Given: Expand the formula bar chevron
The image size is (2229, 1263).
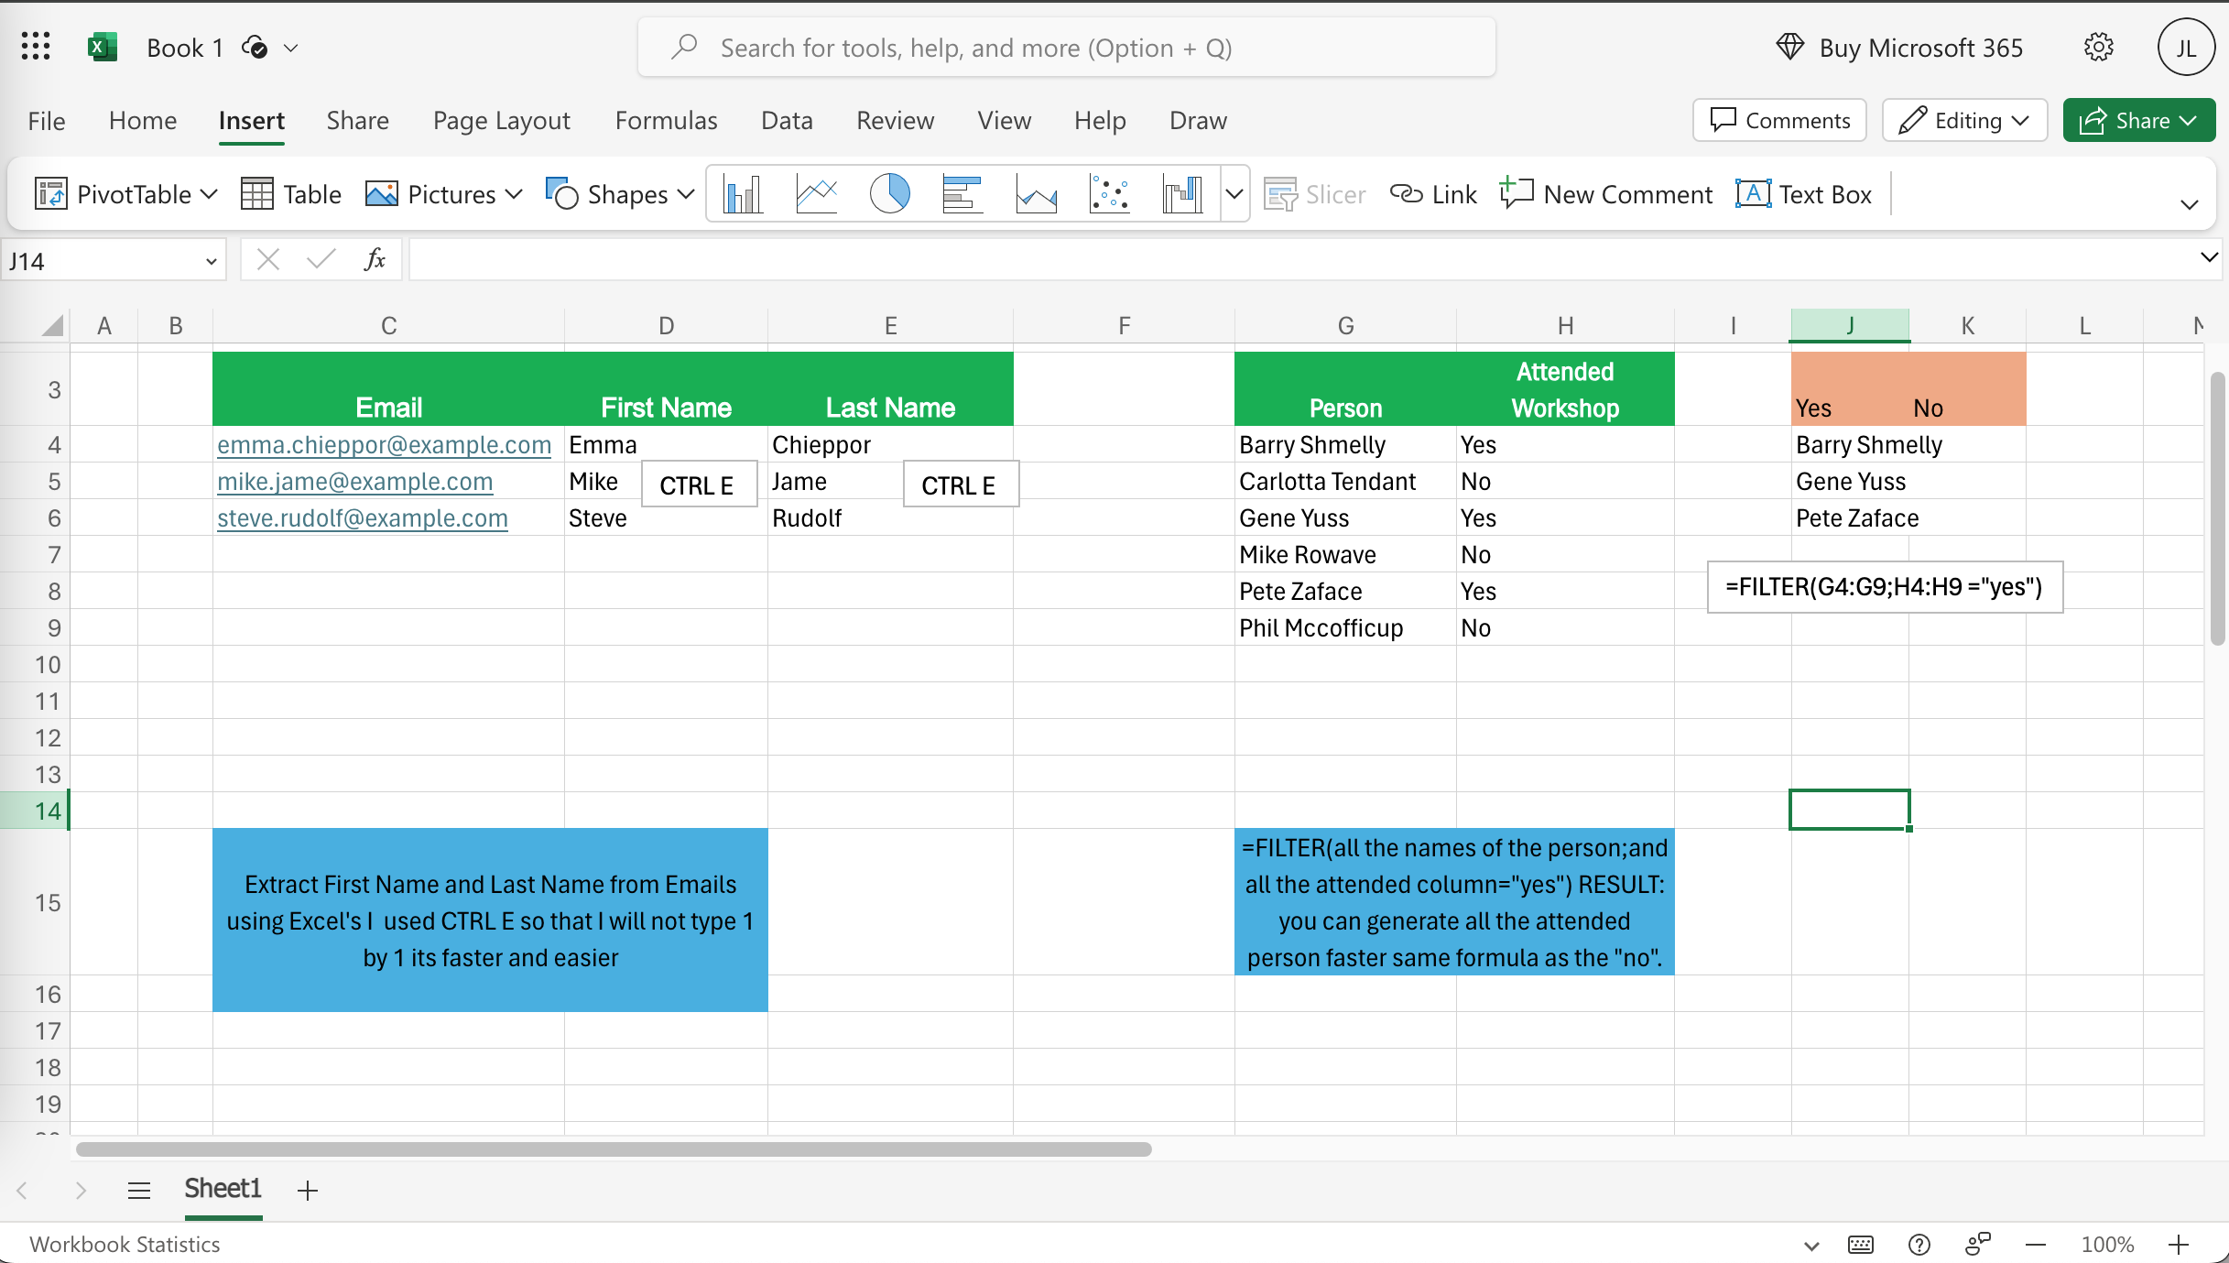Looking at the screenshot, I should pos(2208,258).
